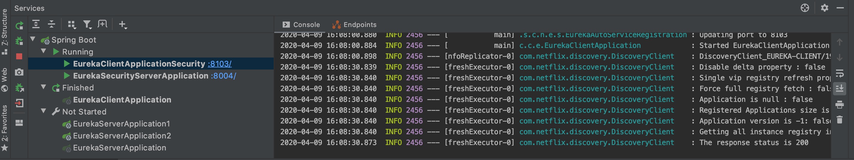Open the Services gear settings

click(824, 8)
